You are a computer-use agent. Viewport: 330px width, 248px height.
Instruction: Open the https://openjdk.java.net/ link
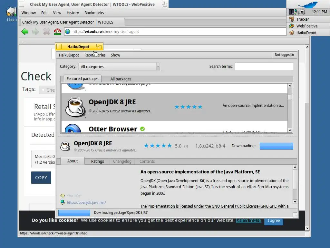point(86,202)
